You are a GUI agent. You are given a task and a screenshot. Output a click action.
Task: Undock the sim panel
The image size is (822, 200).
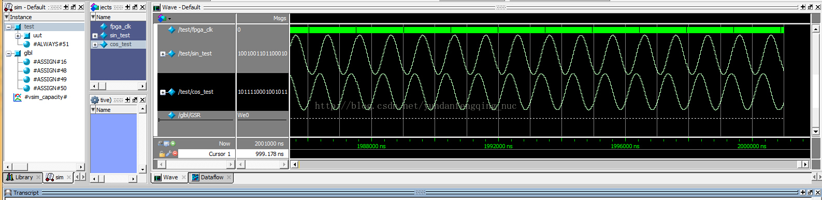click(73, 7)
